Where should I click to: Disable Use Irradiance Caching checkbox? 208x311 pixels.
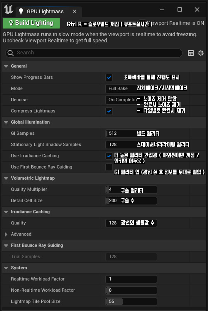[109, 156]
